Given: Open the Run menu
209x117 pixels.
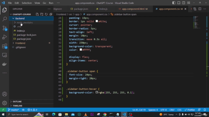Looking at the screenshot, I should 51,3.
